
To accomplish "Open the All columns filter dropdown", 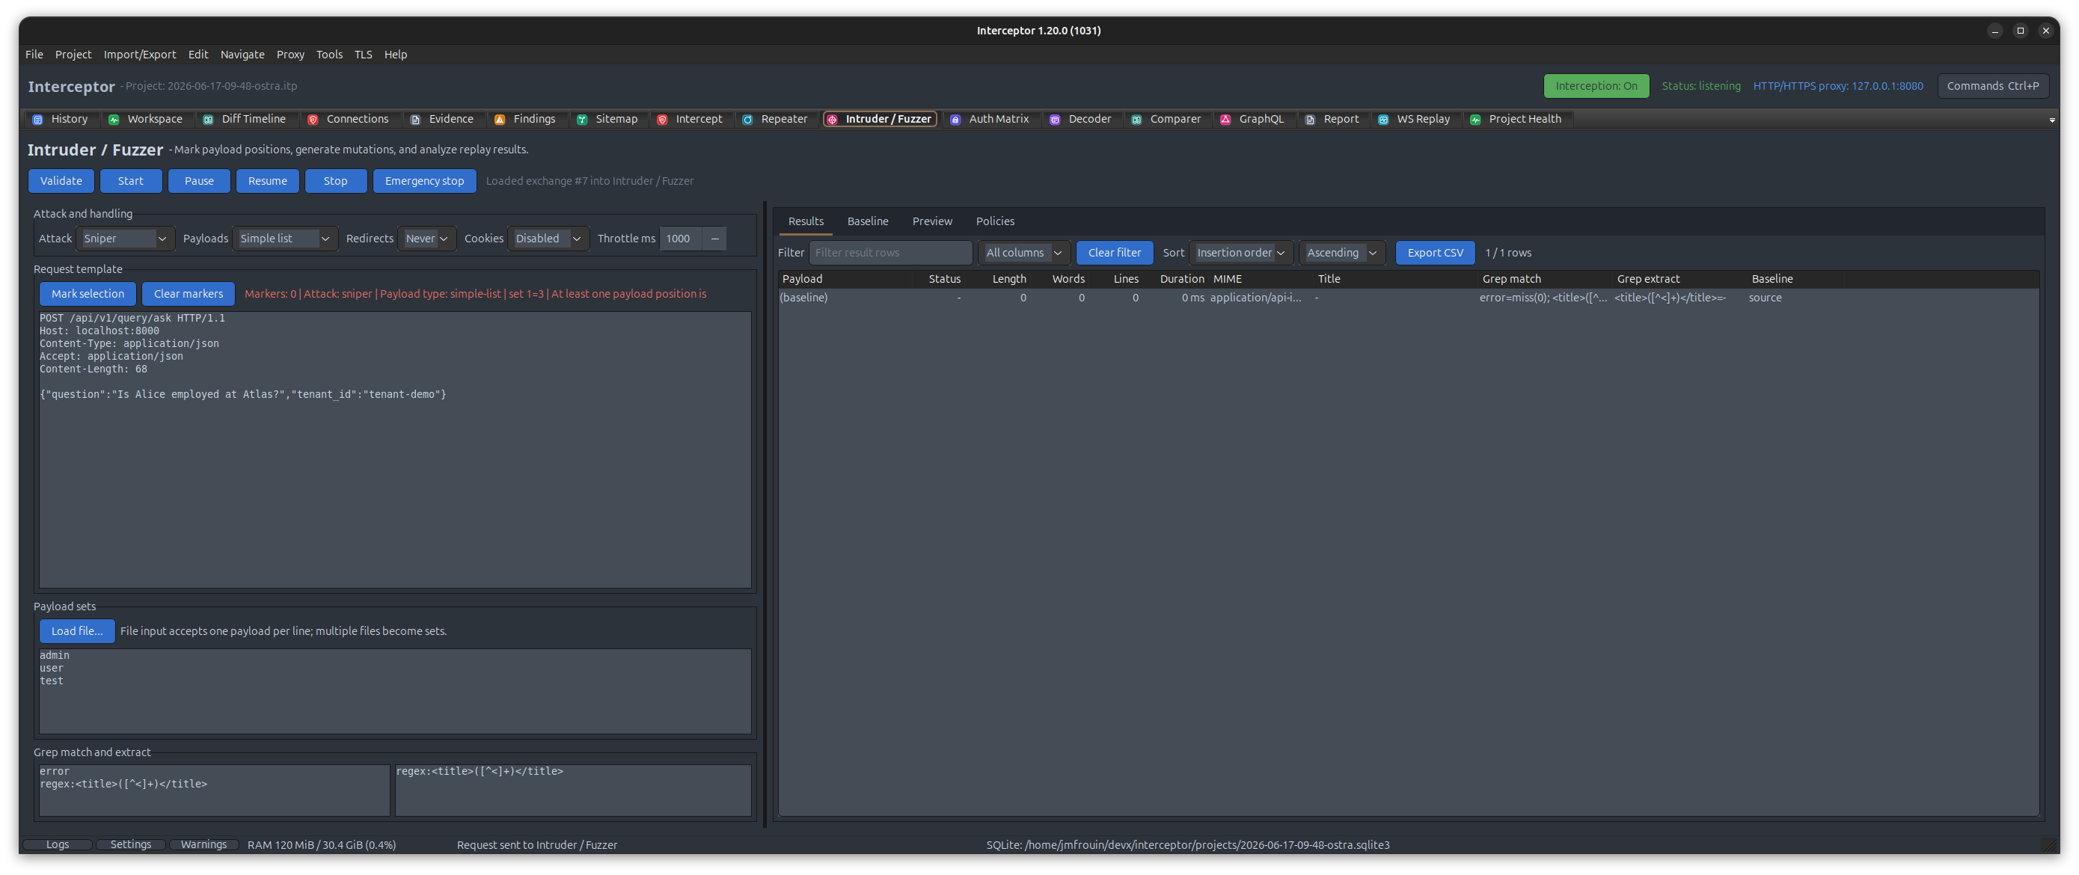I will point(1023,254).
